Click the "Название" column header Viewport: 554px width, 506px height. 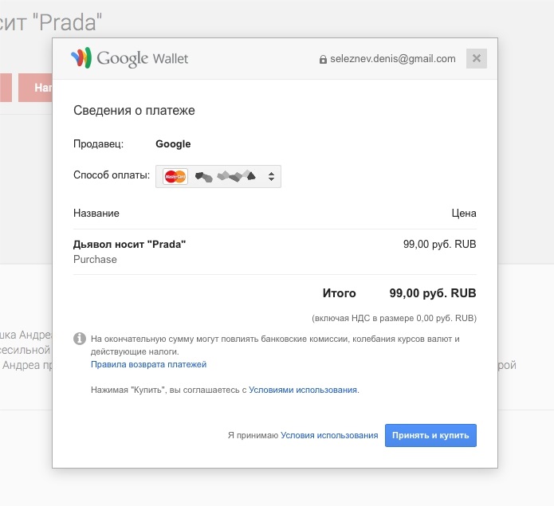[96, 214]
